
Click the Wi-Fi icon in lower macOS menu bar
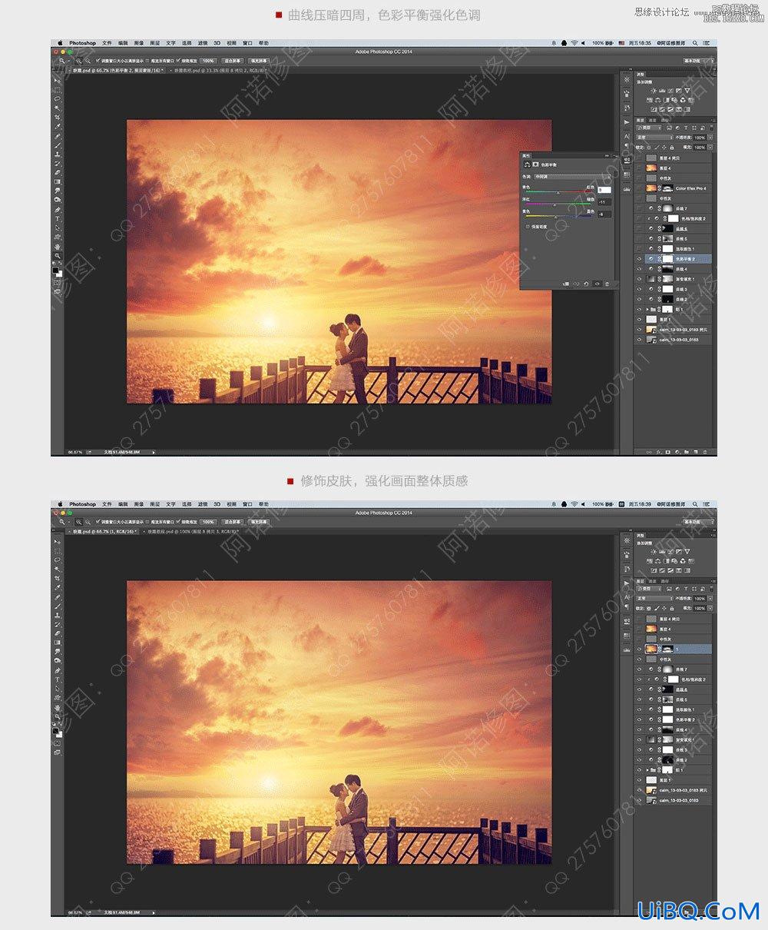click(x=574, y=504)
